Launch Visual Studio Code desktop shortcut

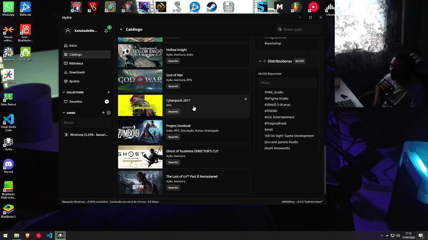point(8,123)
